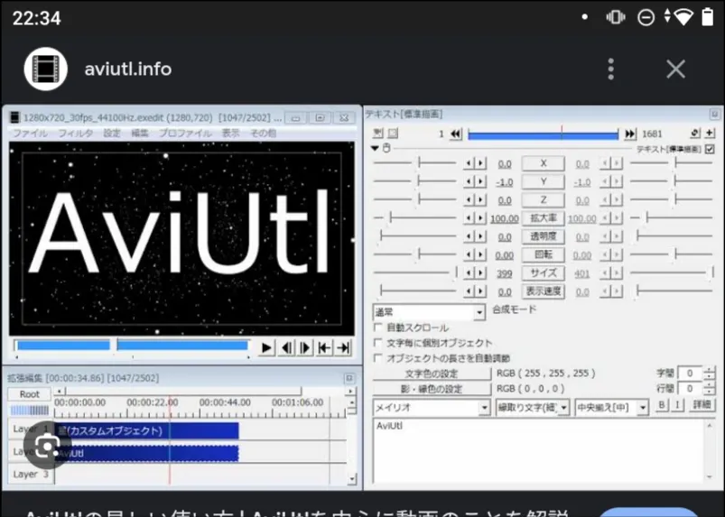
Task: Open the 中央揃え[中] alignment dropdown
Action: pos(611,408)
